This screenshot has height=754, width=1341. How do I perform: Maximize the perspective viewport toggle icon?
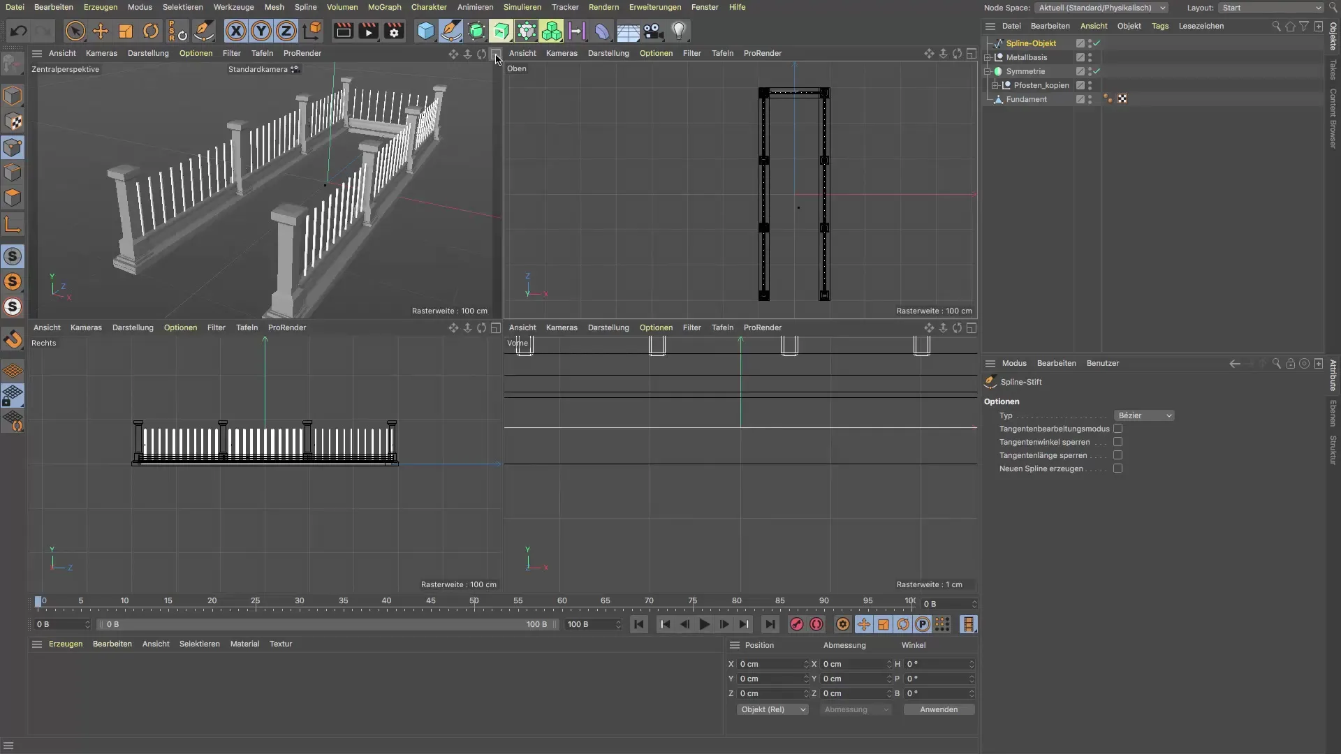(x=495, y=54)
